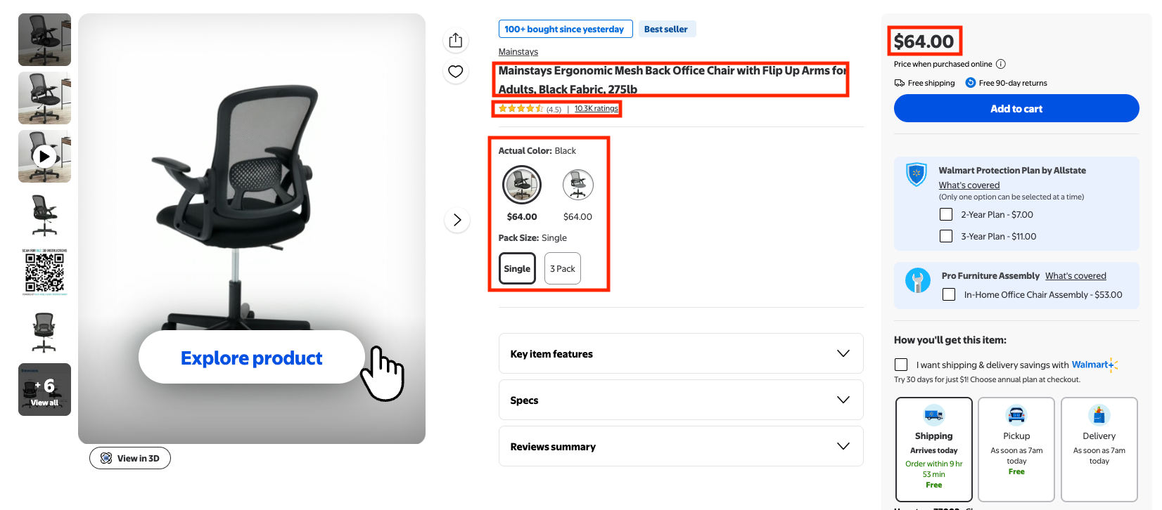Open price info circle icon
Screen dimensions: 1162x510
[1001, 64]
